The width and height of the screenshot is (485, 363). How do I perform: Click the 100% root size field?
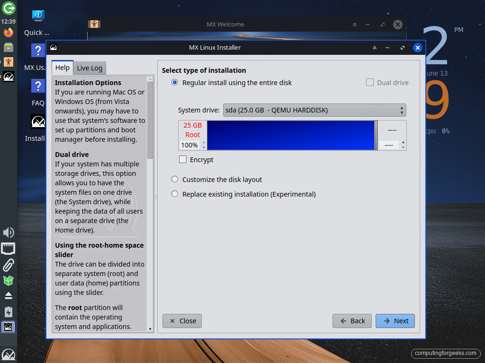click(189, 145)
